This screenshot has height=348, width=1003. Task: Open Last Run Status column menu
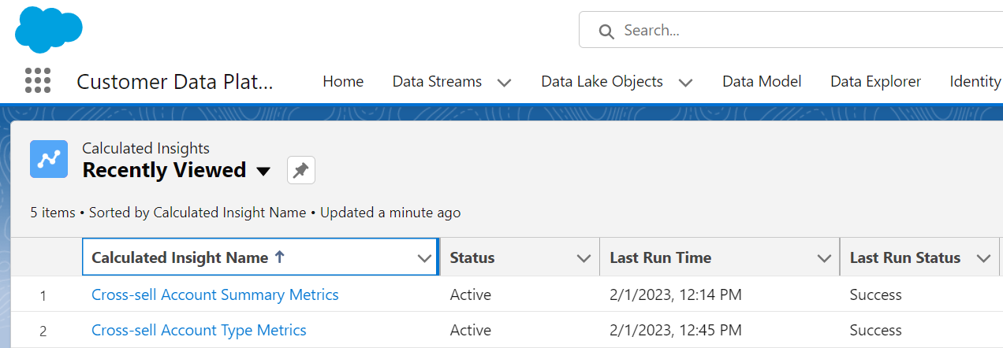[983, 258]
